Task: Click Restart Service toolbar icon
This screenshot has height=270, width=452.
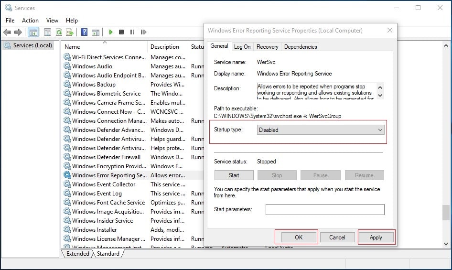Action: [143, 32]
